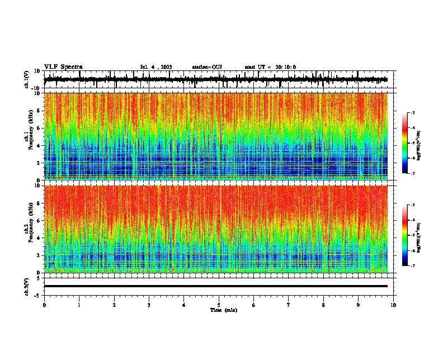Viewport: 443px width, 342px height.
Task: Click the "5" tick of the ch.3(V) panel
Action: click(39, 278)
